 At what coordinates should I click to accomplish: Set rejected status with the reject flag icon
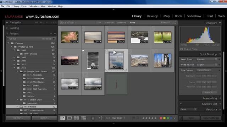(x=138, y=118)
